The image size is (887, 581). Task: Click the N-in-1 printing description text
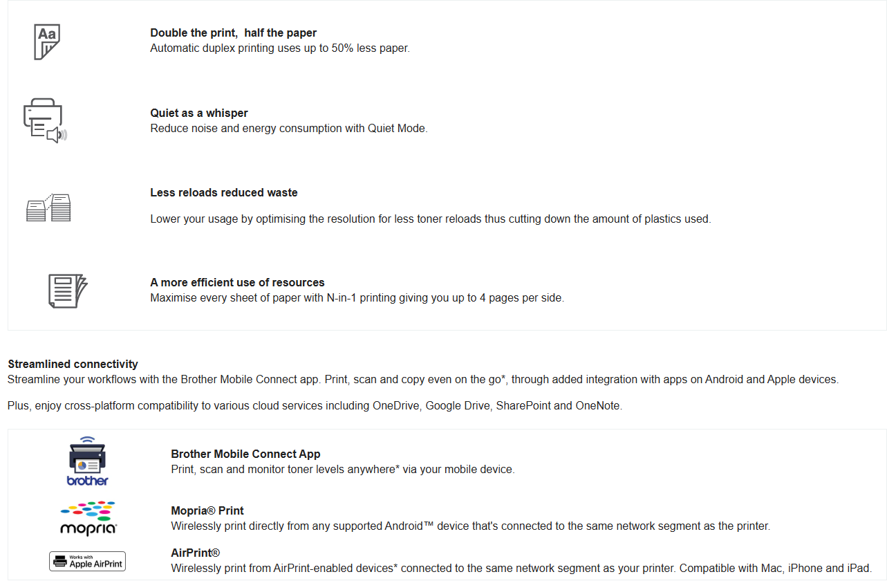tap(357, 298)
